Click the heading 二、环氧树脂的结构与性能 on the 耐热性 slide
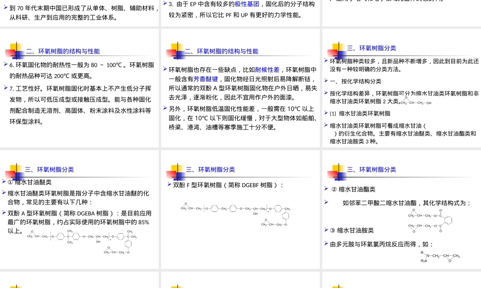The image size is (481, 288). pyautogui.click(x=63, y=51)
